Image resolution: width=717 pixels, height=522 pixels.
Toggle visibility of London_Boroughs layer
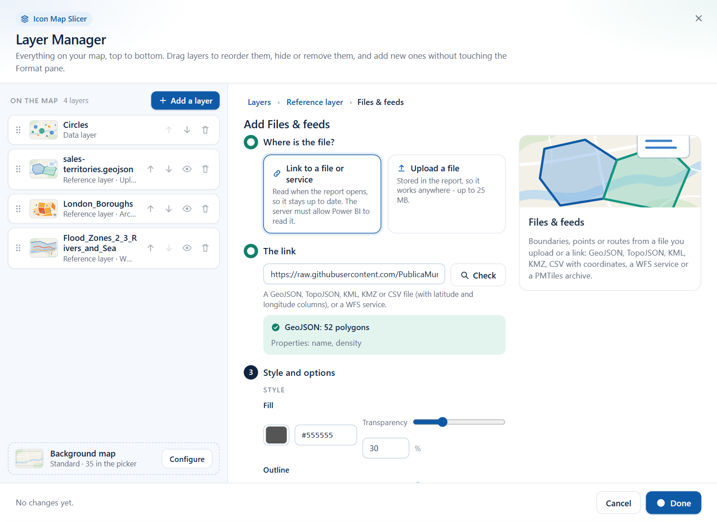(x=187, y=209)
